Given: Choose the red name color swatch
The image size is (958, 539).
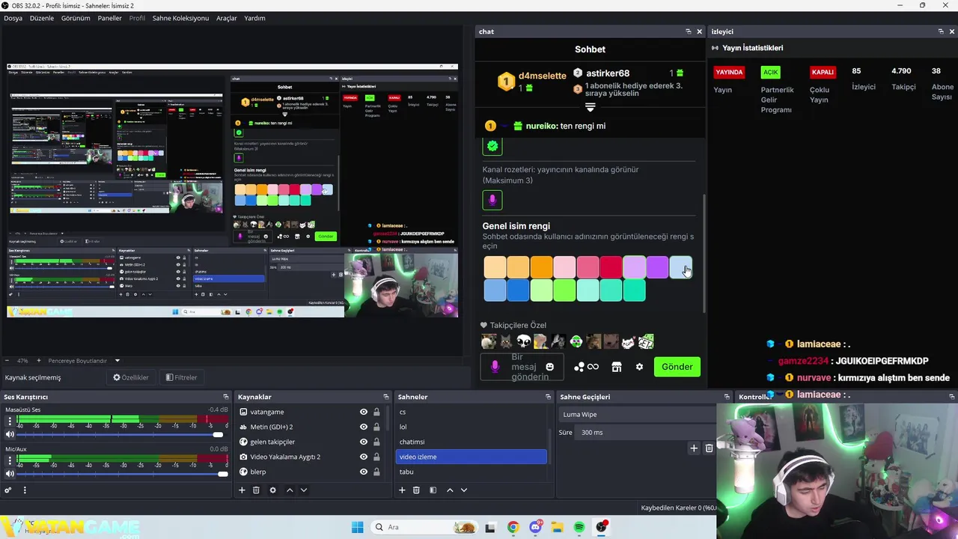Looking at the screenshot, I should tap(611, 267).
